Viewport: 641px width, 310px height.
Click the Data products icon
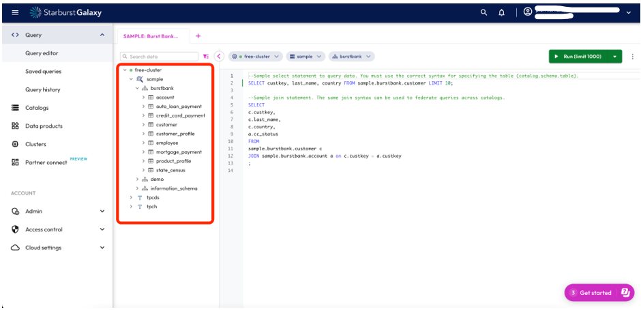pos(15,126)
